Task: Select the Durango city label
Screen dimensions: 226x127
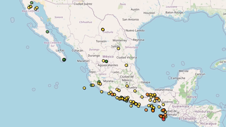Action: 94,56
